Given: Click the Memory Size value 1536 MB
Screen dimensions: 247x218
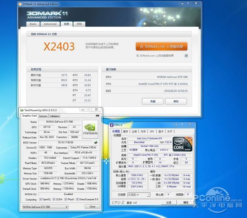Looking at the screenshot, I should (x=48, y=174).
